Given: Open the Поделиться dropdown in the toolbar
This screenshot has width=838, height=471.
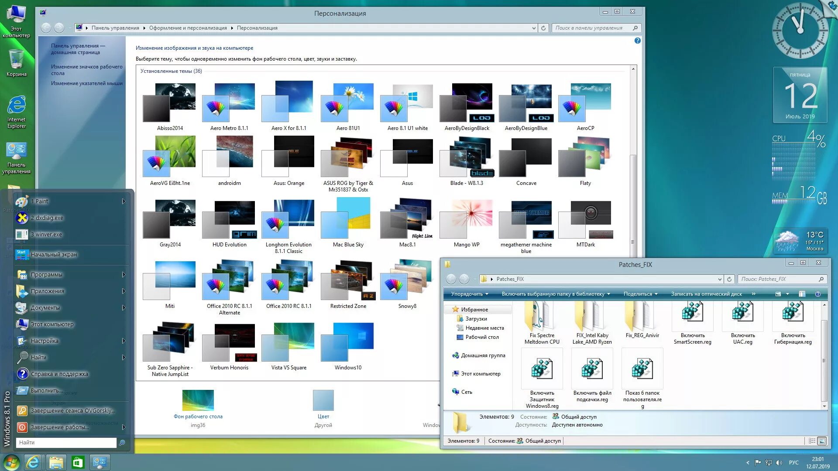Looking at the screenshot, I should click(x=640, y=294).
